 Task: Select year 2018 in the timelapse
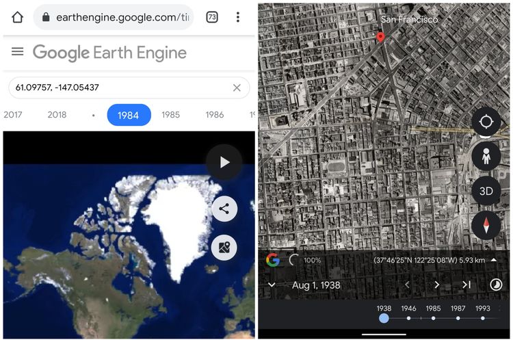tap(57, 115)
